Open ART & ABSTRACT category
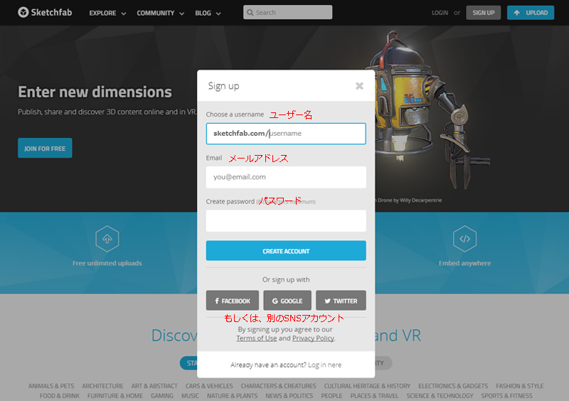The width and height of the screenshot is (569, 401). pos(154,386)
